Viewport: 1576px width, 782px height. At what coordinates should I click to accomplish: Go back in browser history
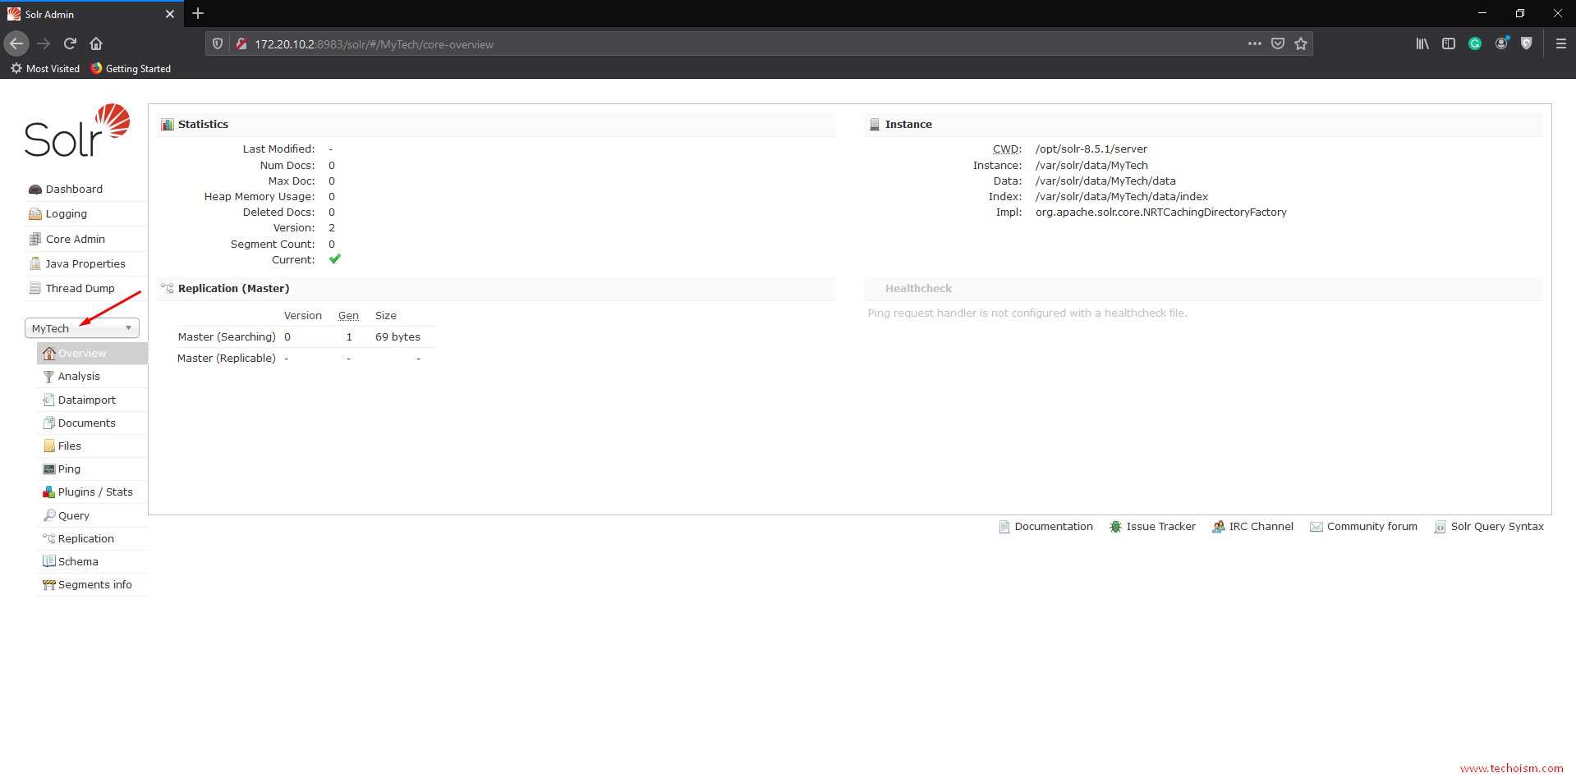[16, 43]
